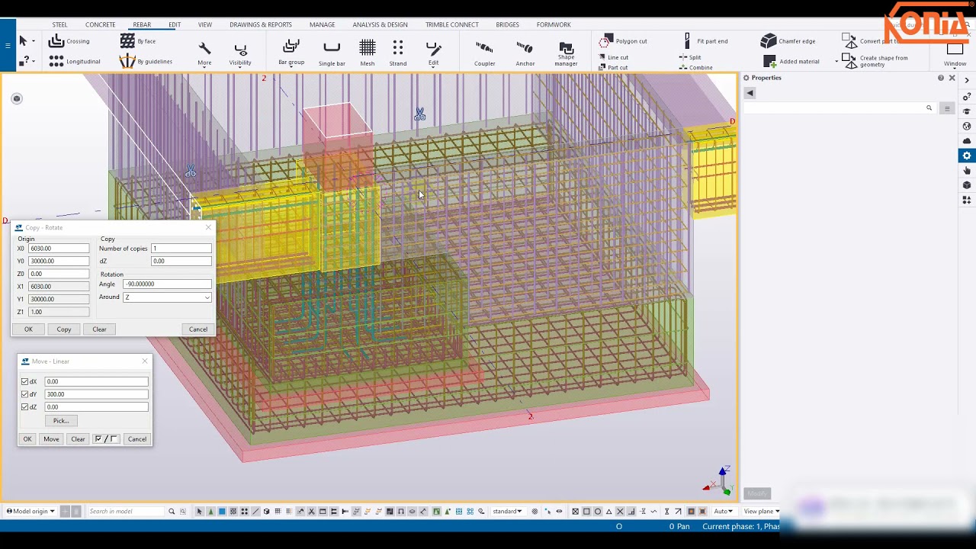Expand the side pane chevron at top right
Image resolution: width=976 pixels, height=549 pixels.
click(x=967, y=80)
